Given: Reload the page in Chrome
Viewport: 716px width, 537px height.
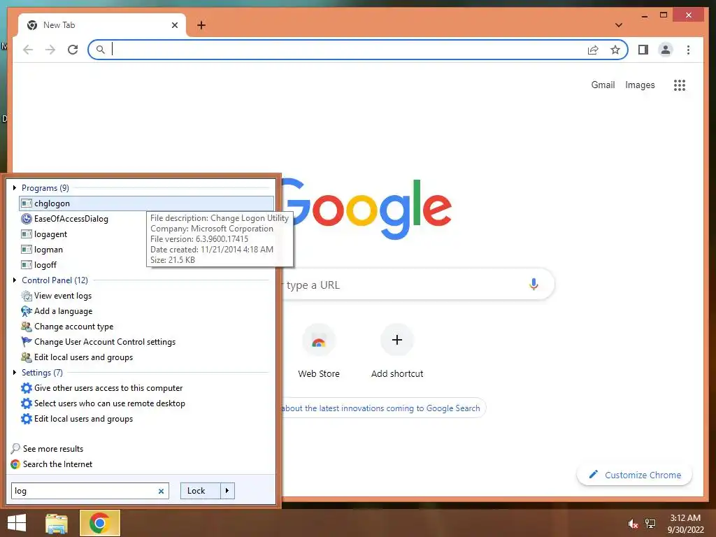Looking at the screenshot, I should [73, 50].
